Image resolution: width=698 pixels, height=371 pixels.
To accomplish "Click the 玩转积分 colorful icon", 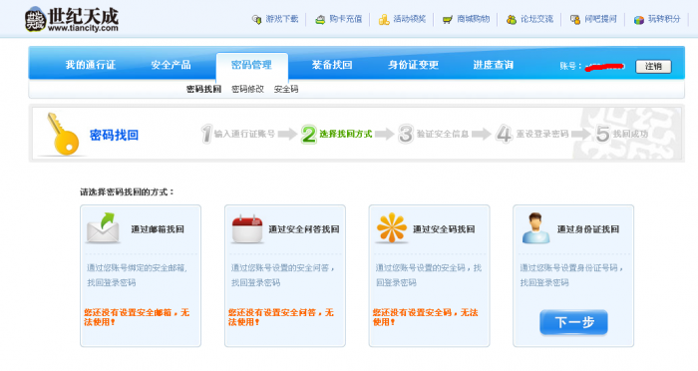I will pyautogui.click(x=639, y=20).
